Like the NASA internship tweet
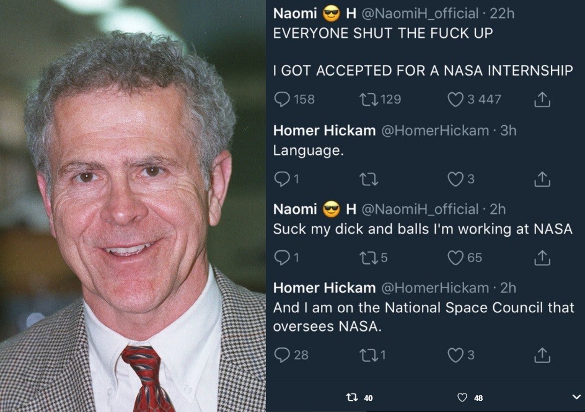The image size is (585, 412). (455, 99)
